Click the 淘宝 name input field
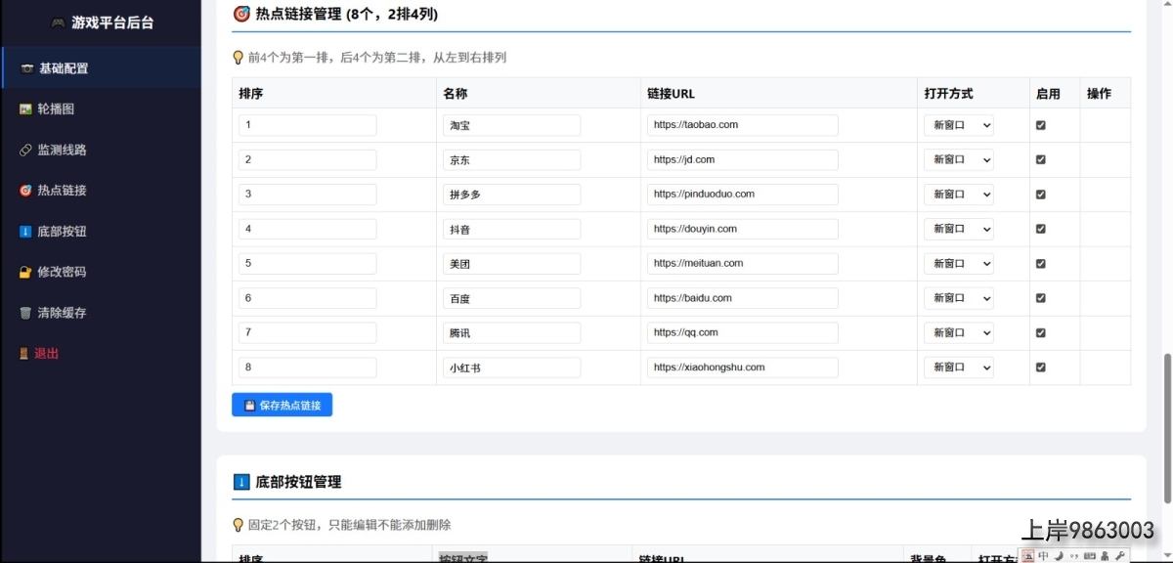1173x563 pixels. (511, 125)
